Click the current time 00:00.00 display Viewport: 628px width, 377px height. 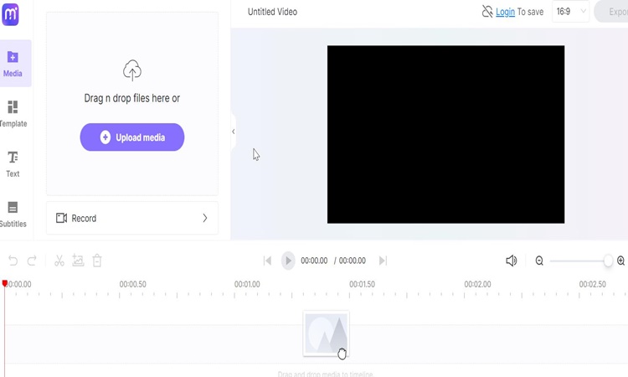[x=314, y=261]
